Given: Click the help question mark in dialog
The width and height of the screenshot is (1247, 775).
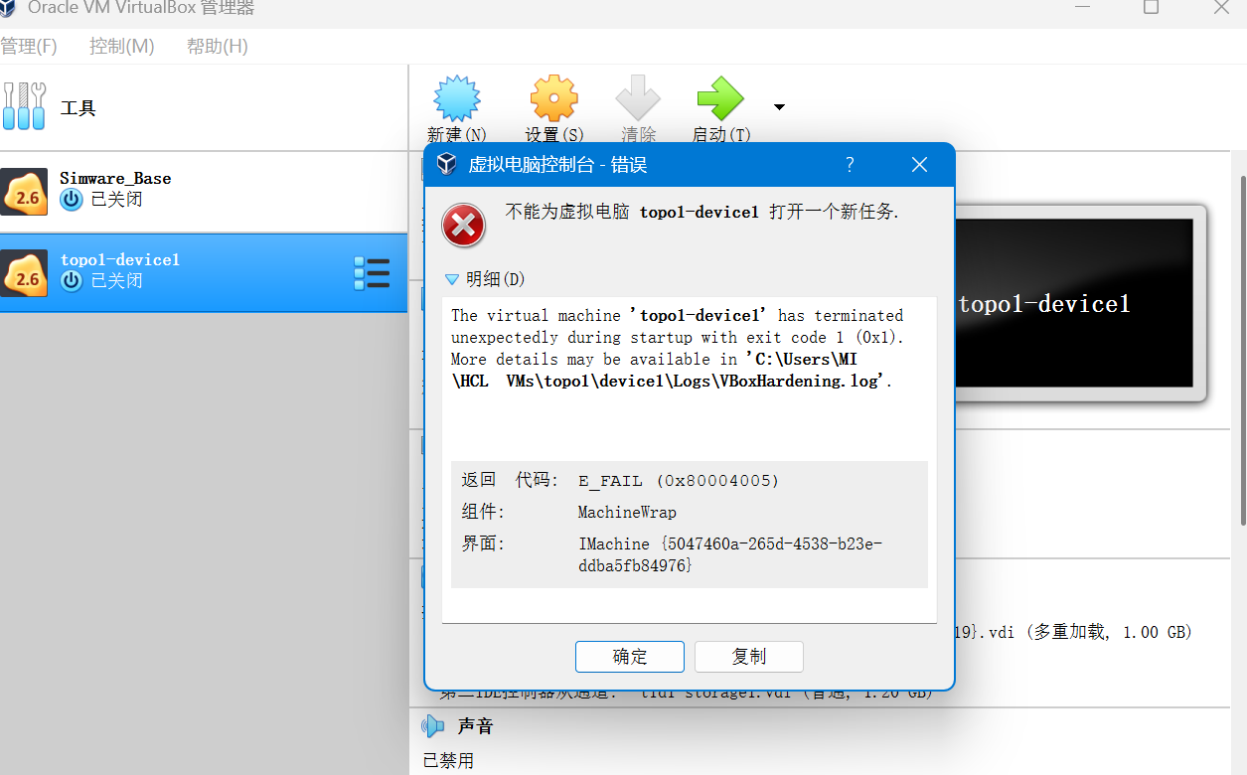Looking at the screenshot, I should [850, 165].
